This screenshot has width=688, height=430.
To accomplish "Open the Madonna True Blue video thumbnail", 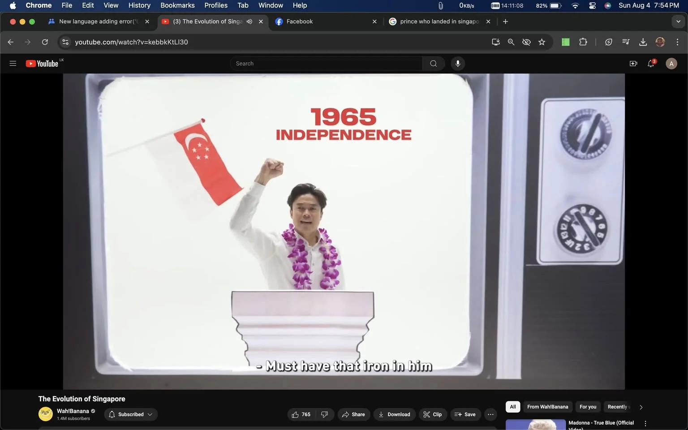I will pos(536,425).
